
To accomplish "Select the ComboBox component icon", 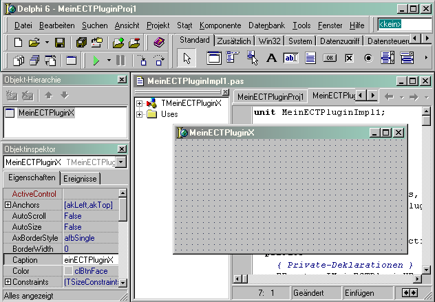I will pos(407,58).
